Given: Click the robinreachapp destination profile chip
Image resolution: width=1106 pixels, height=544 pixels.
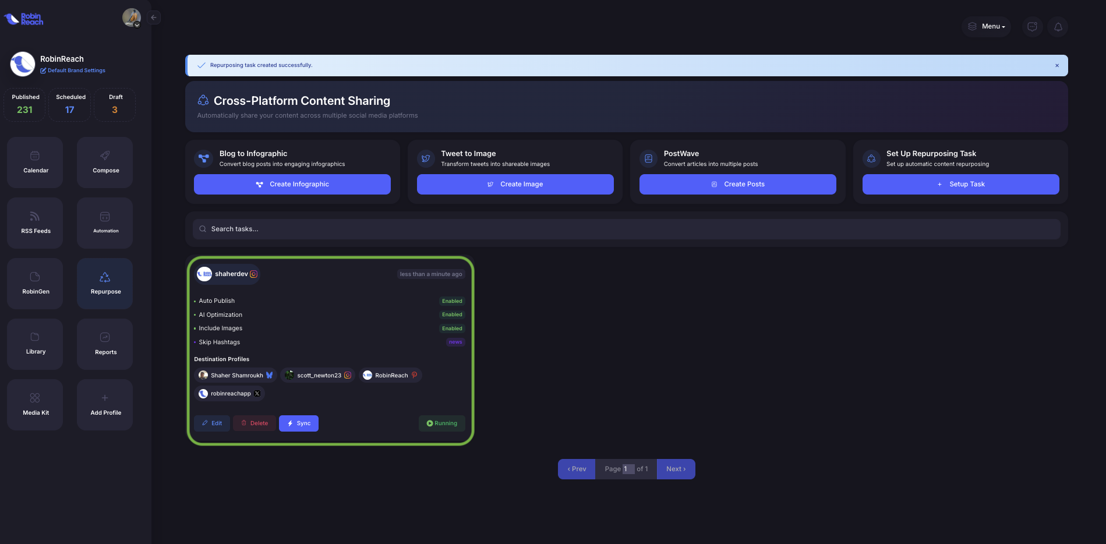Looking at the screenshot, I should (x=229, y=394).
